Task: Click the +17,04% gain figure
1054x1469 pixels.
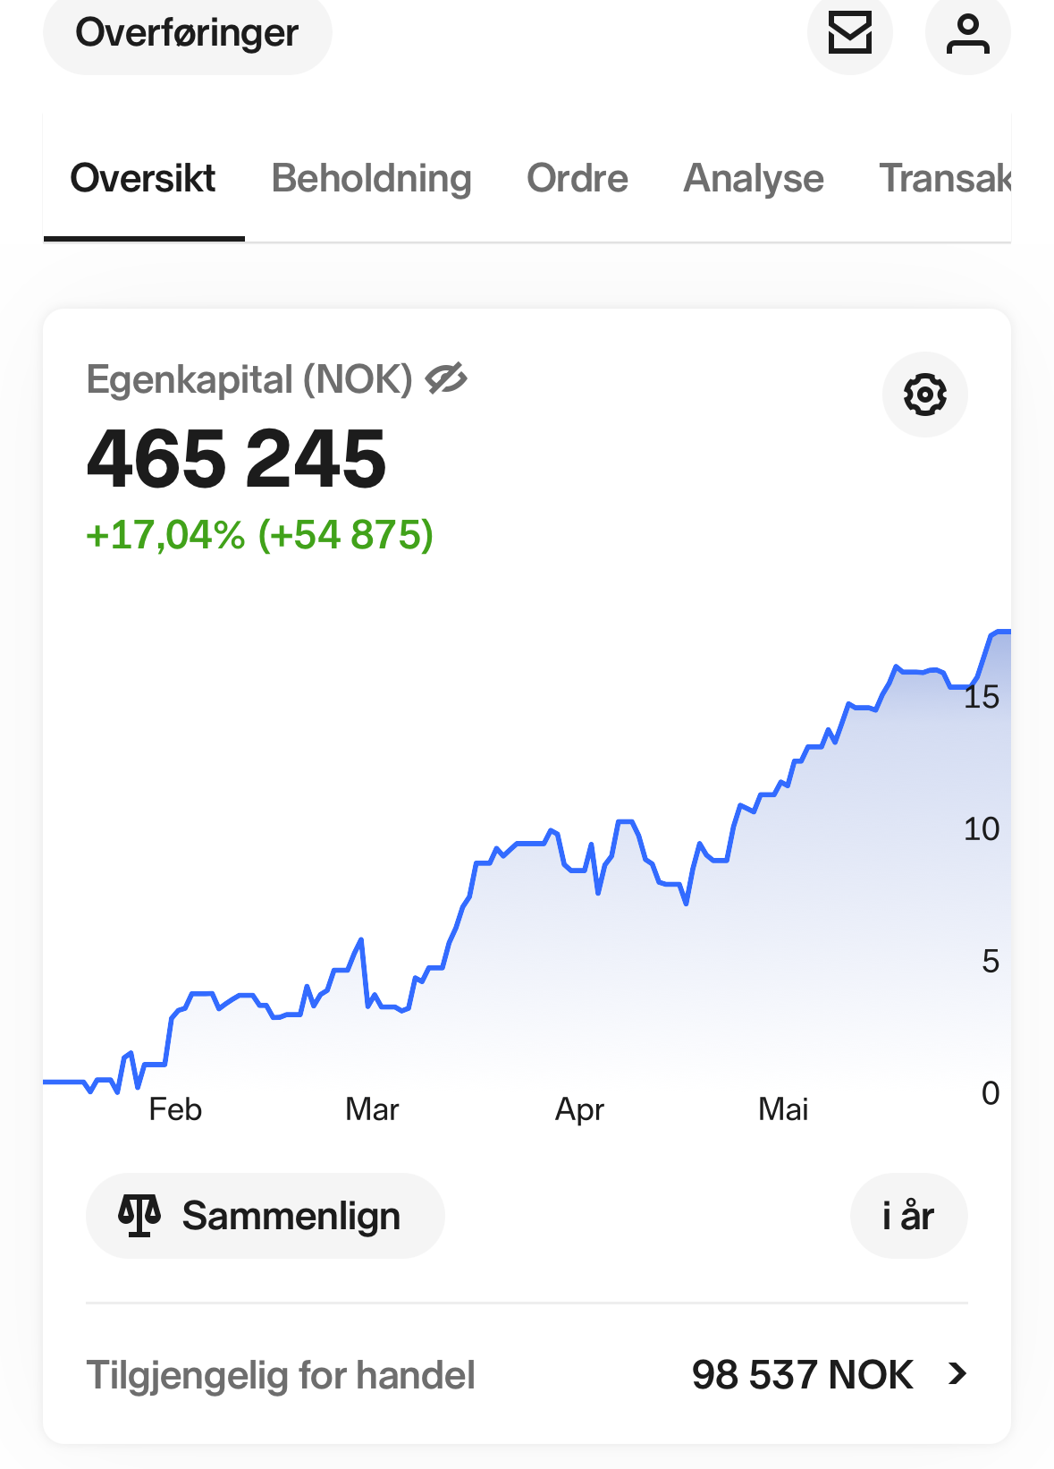Action: point(165,535)
